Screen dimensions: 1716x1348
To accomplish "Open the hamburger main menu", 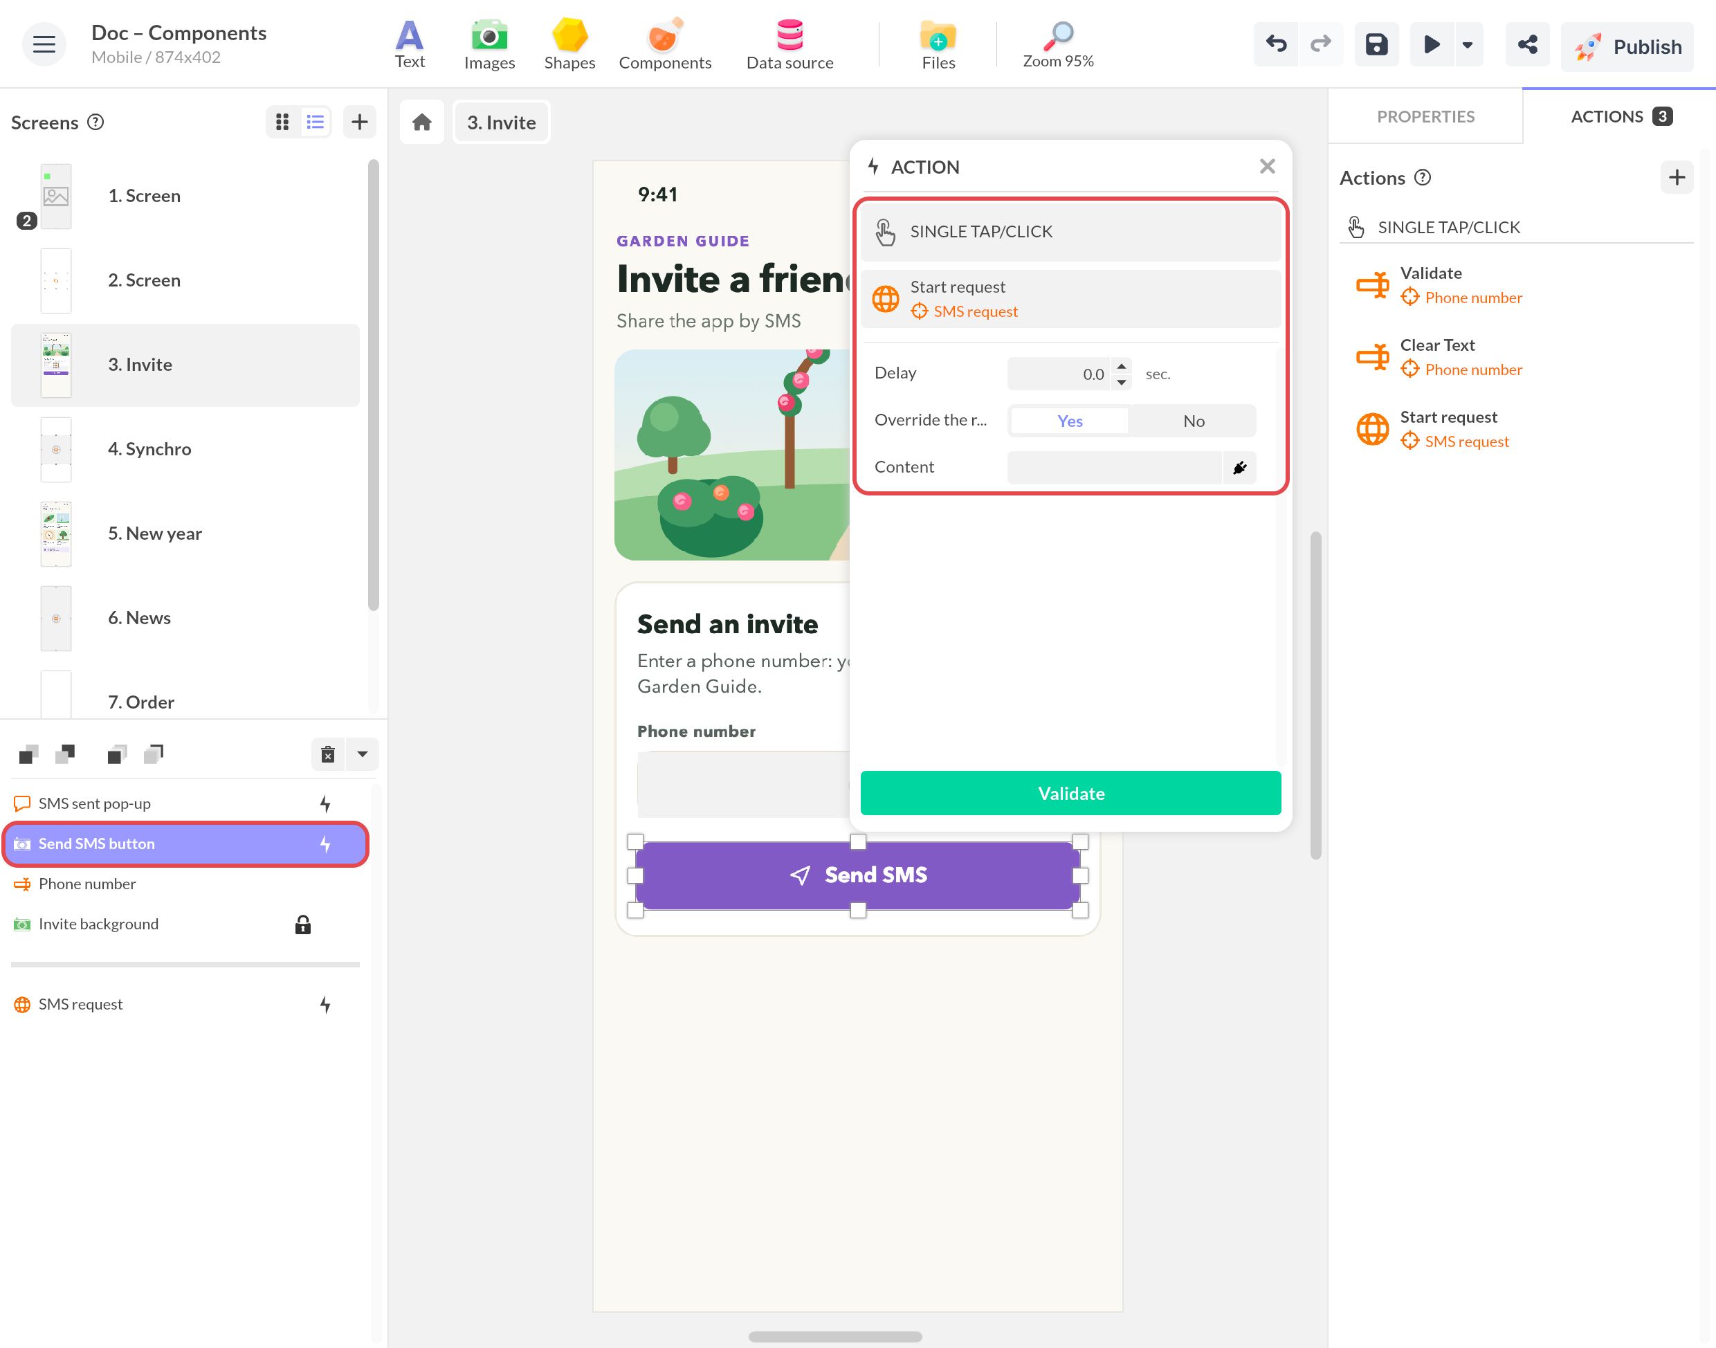I will [44, 44].
